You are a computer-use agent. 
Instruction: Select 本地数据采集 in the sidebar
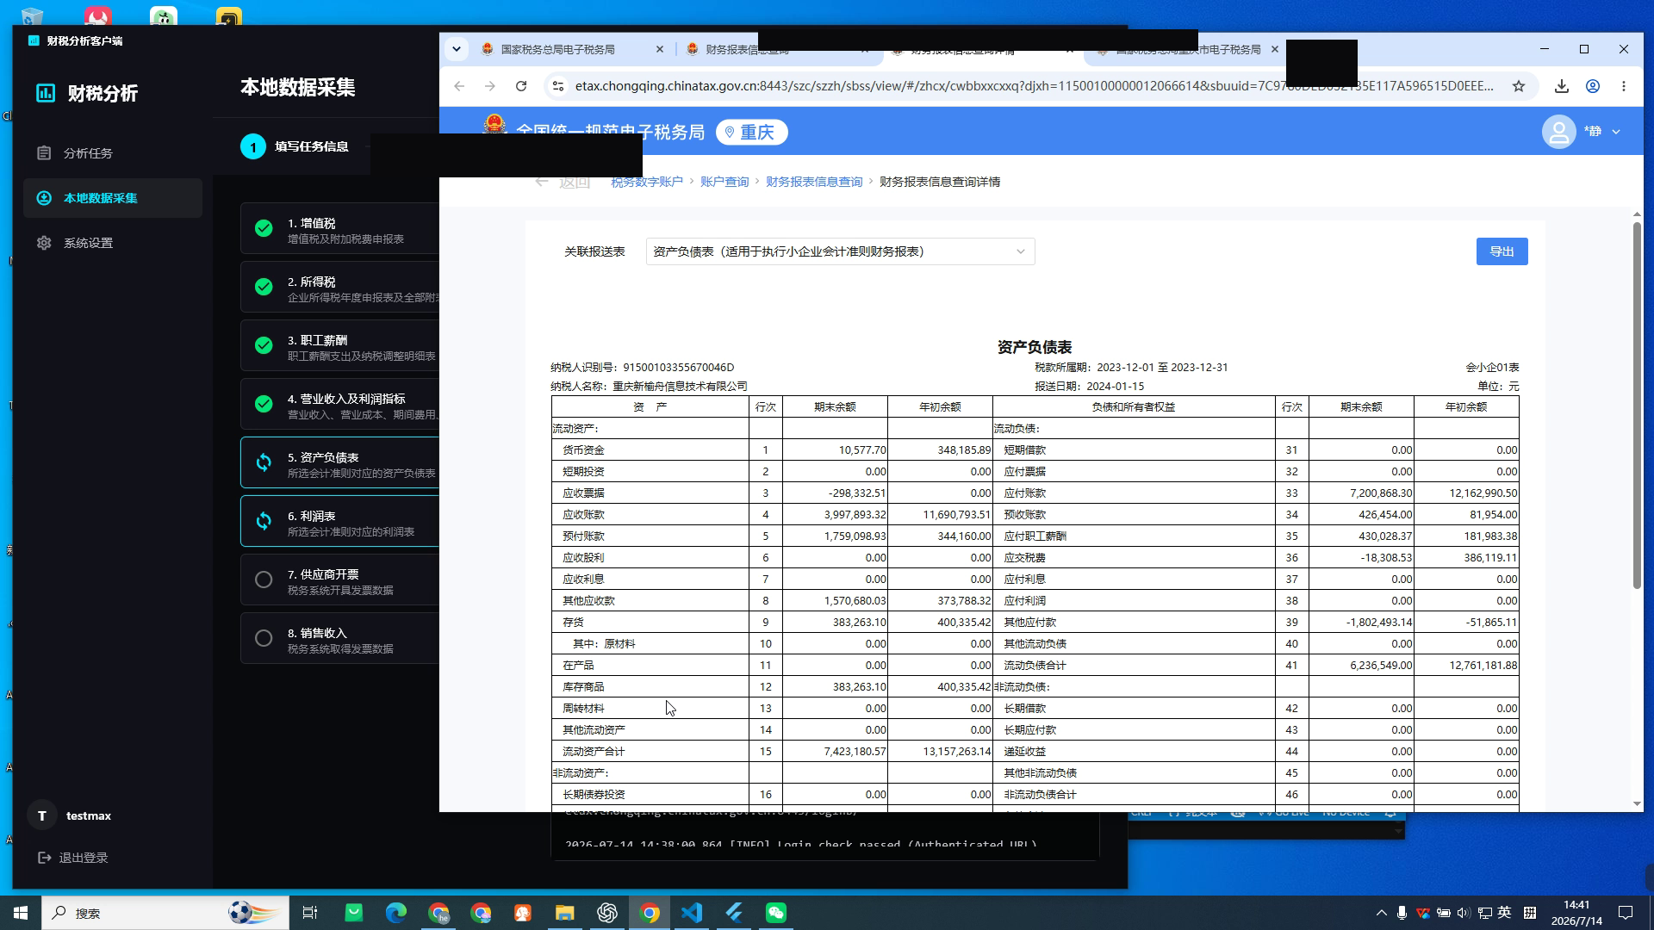click(x=113, y=198)
